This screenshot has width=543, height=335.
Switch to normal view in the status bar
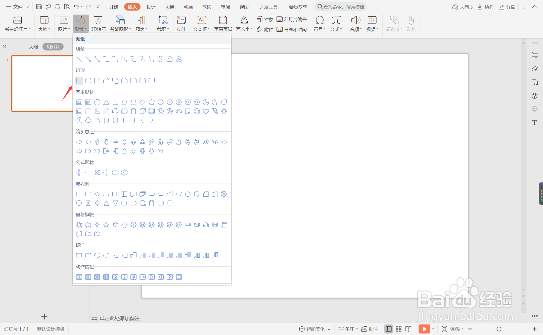click(389, 329)
